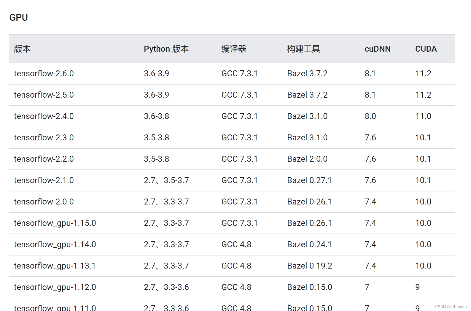Click cuDNN 7.6 in tensorflow-2.3.0 row
Viewport: 471px width, 311px height.
(370, 137)
